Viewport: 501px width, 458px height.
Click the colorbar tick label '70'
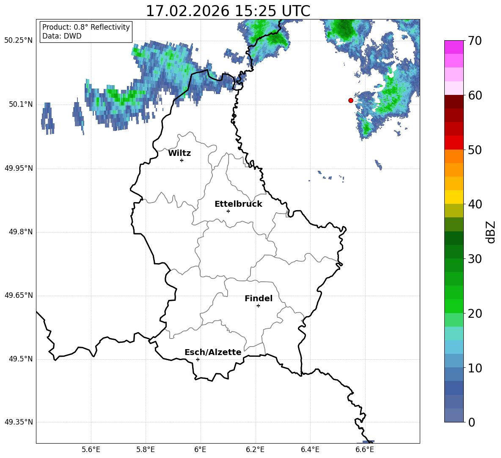(x=475, y=41)
